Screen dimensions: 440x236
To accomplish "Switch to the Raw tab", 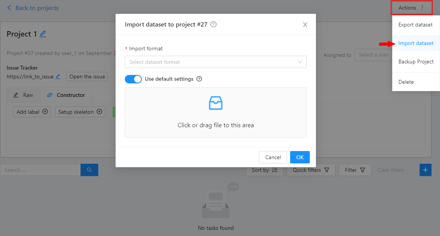I will coord(24,95).
